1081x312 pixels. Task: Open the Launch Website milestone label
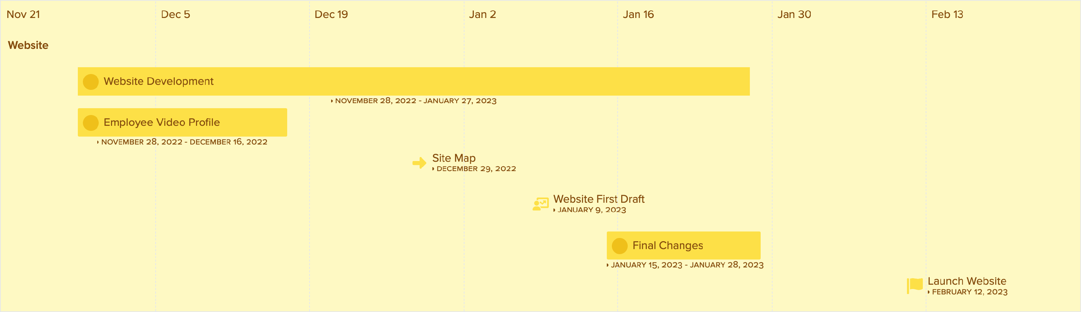(x=967, y=281)
